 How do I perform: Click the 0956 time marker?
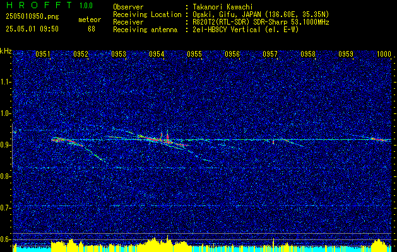[x=232, y=54]
